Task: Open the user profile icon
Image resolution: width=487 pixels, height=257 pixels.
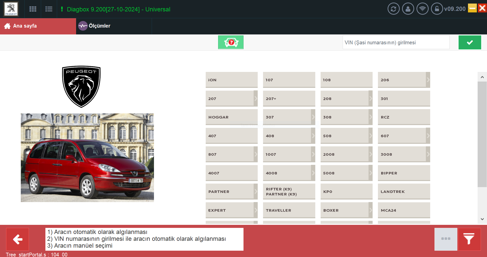Action: pyautogui.click(x=408, y=9)
